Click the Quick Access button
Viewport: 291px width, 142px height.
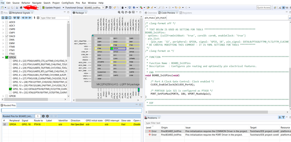point(264,8)
